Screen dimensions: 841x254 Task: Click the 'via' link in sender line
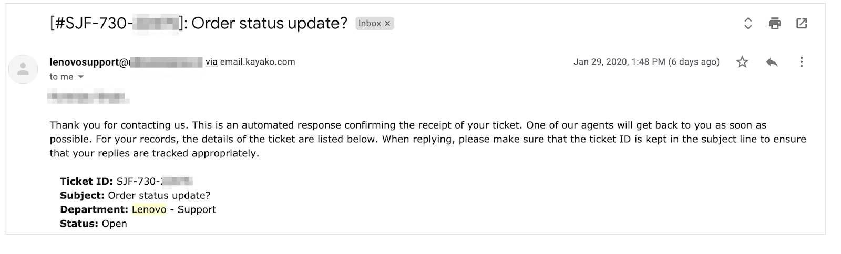[211, 62]
